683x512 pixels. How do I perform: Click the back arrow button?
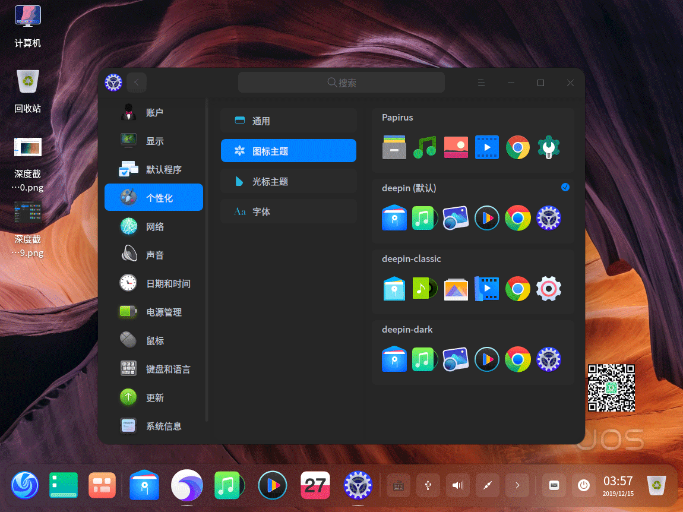tap(137, 83)
